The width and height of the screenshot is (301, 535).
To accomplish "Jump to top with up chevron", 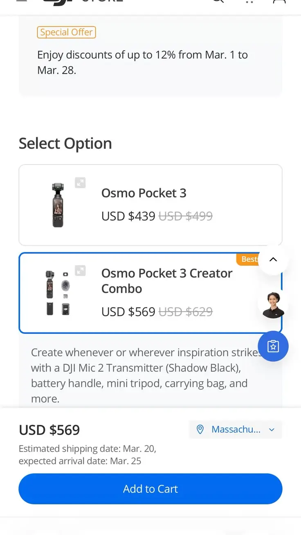I will (273, 259).
